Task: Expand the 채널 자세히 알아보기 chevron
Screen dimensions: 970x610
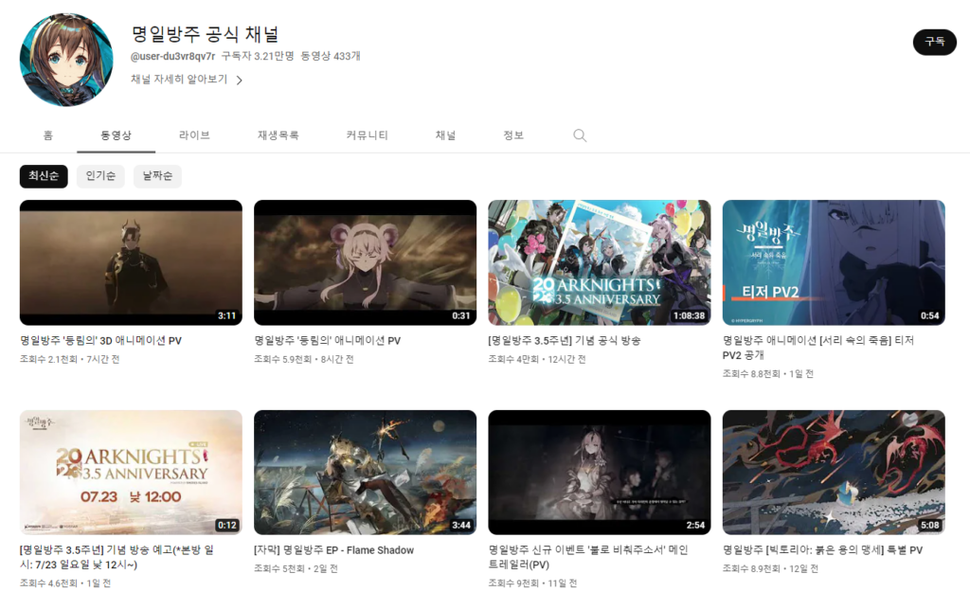Action: (240, 80)
